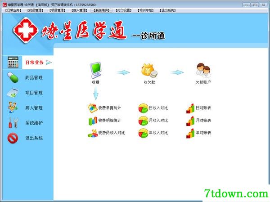Select 病人管理 in the sidebar

34,108
